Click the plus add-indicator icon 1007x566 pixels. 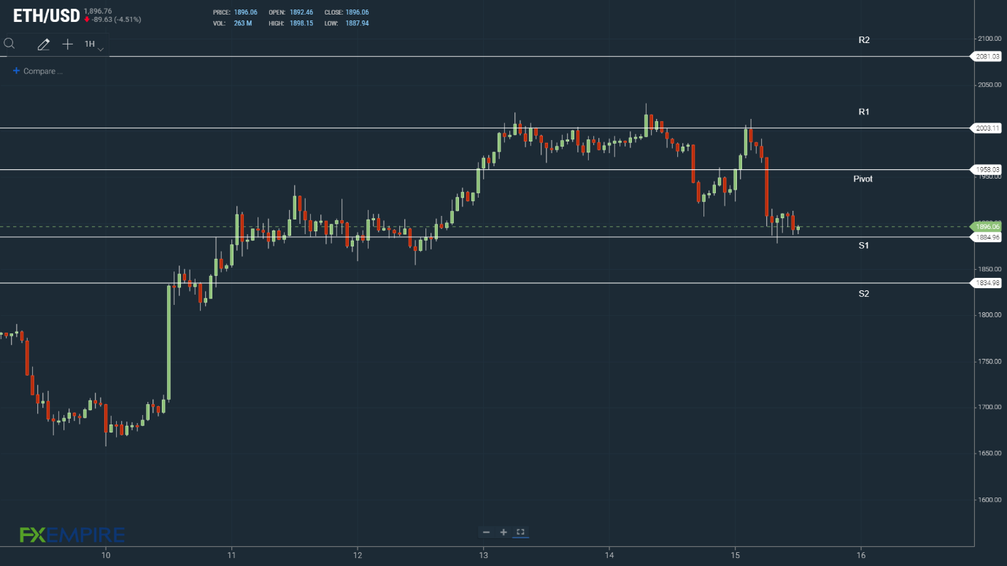[68, 44]
